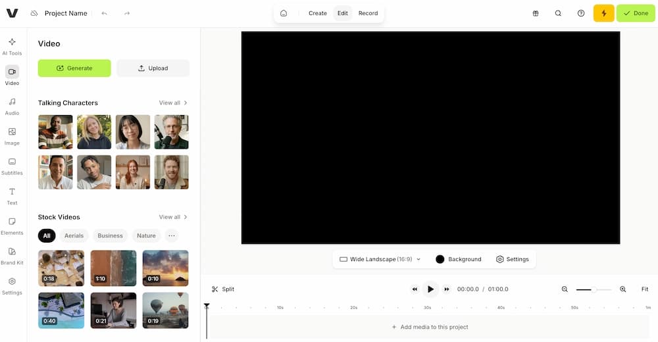Open the home icon in top bar
Screen dimensions: 658x342
284,13
